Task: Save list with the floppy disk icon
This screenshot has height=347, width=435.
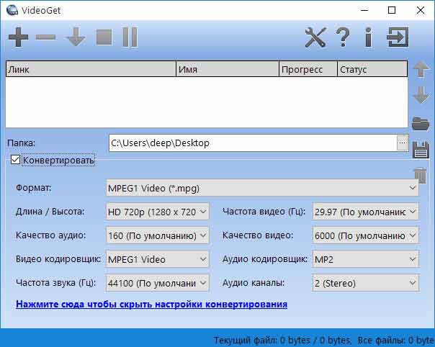Action: coord(421,150)
